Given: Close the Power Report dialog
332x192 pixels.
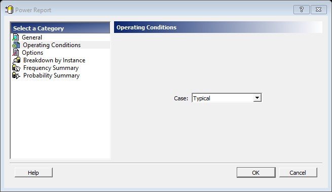Looking at the screenshot, I should 318,10.
